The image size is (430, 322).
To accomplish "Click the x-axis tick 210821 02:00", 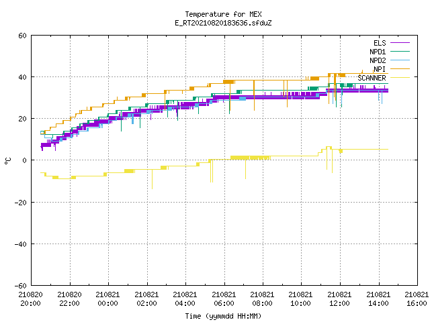I will [x=147, y=299].
